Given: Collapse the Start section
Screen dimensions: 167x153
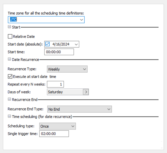Looking at the screenshot, I should tap(9, 27).
